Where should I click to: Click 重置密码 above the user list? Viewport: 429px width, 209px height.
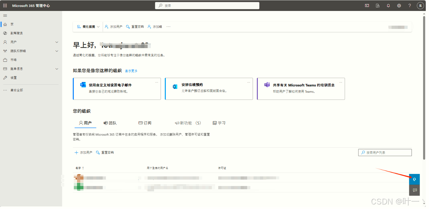105,153
